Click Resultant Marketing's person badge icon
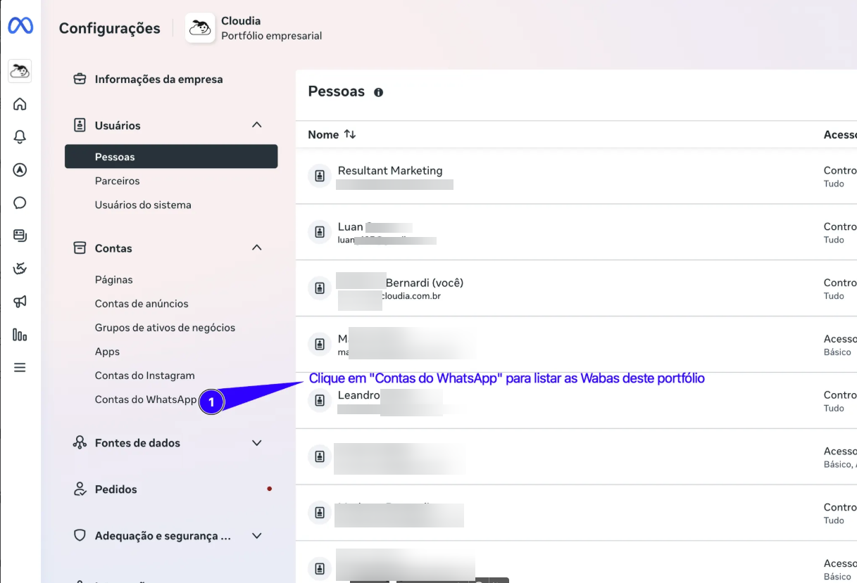This screenshot has width=857, height=583. point(320,176)
